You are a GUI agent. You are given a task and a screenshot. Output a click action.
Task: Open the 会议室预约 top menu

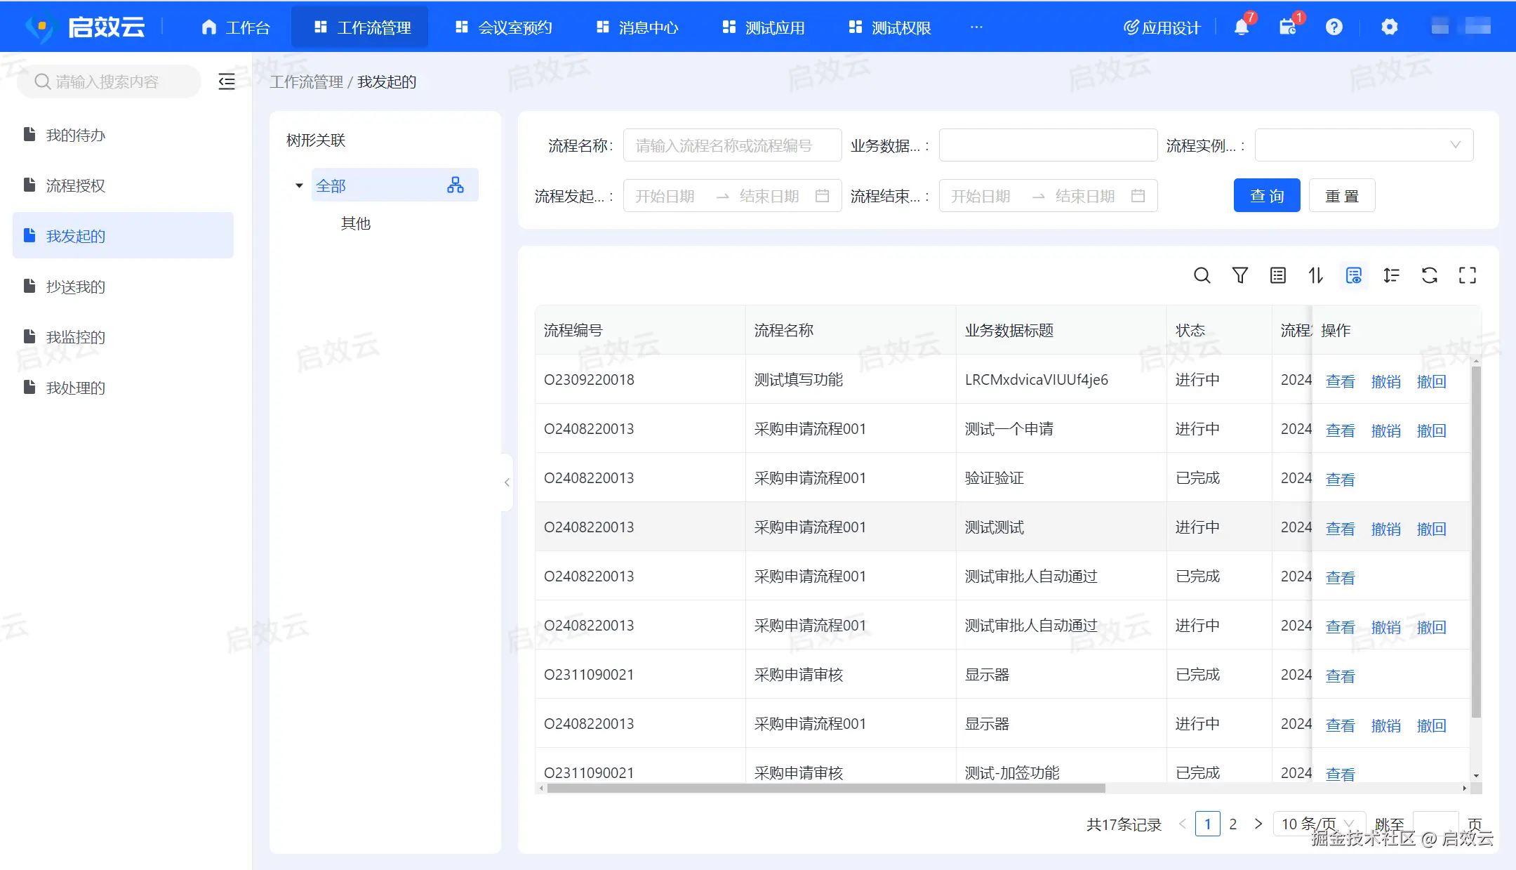click(x=504, y=27)
